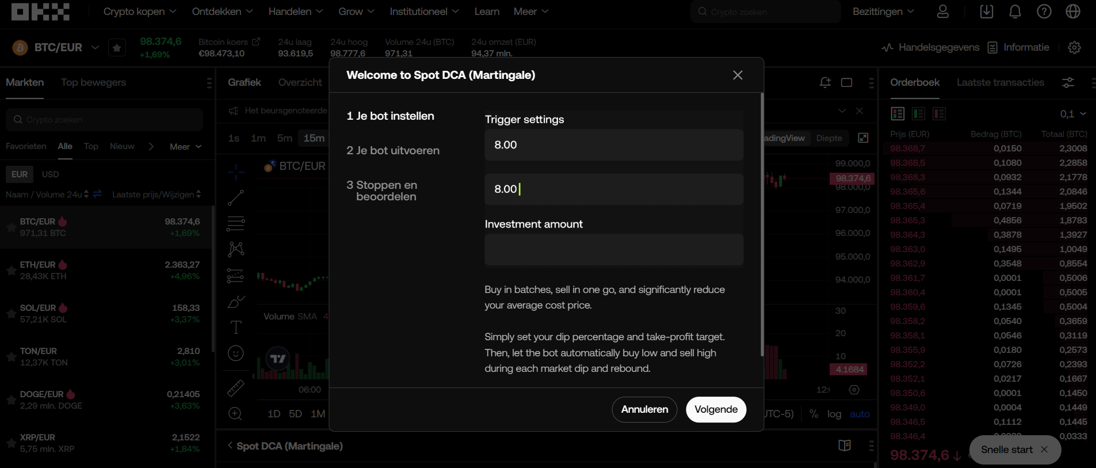The image size is (1096, 468).
Task: Open chart time axis settings icon
Action: pos(854,390)
